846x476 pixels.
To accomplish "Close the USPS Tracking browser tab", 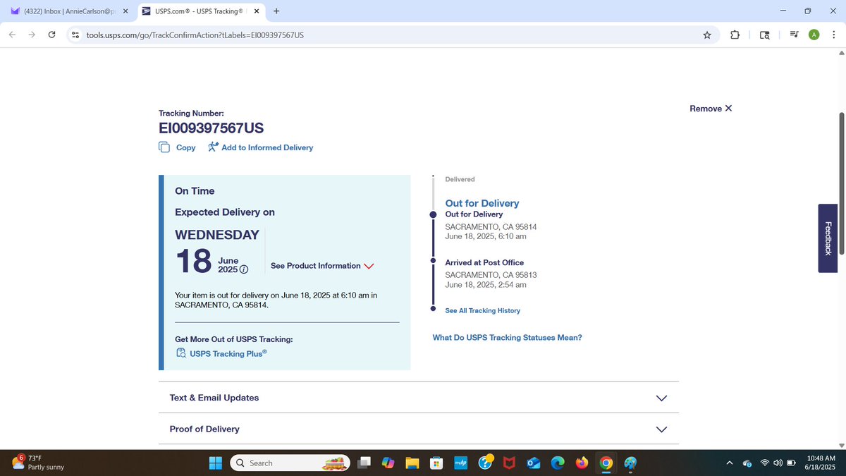I will (x=256, y=11).
